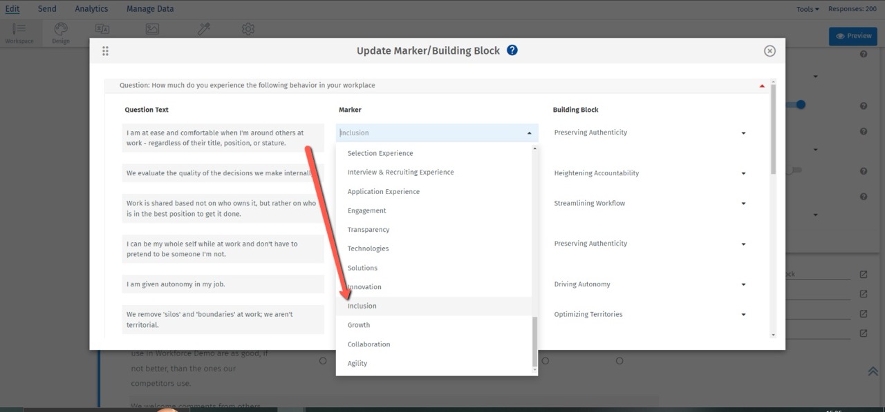Click the Question Text column header
The height and width of the screenshot is (412, 885).
coord(147,110)
